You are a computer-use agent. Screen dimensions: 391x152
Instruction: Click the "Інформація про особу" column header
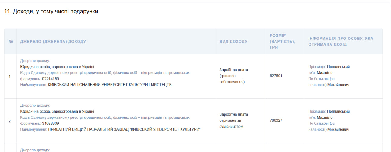pos(341,41)
